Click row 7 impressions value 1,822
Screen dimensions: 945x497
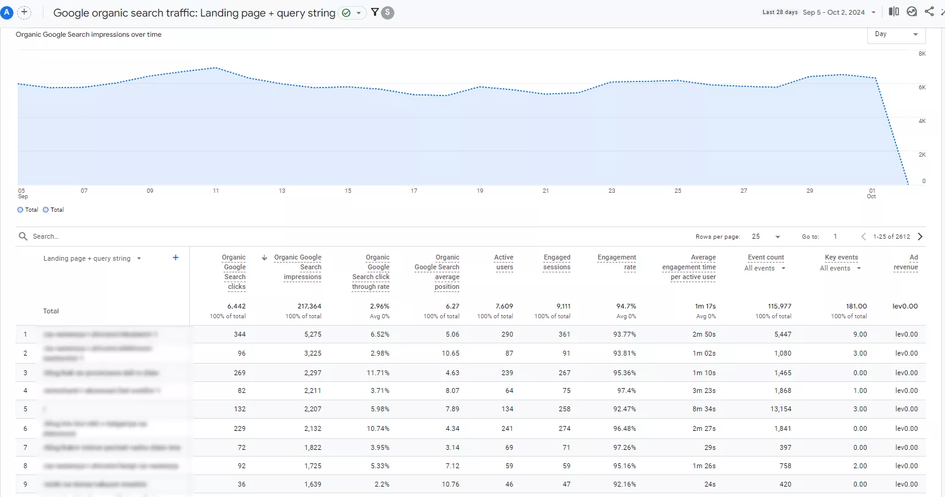tap(313, 447)
